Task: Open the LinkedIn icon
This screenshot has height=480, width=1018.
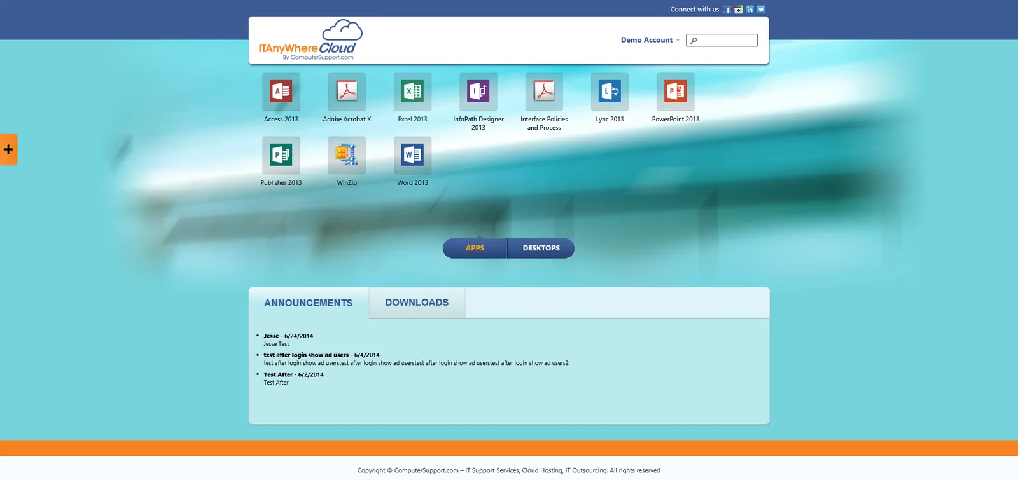Action: 750,10
